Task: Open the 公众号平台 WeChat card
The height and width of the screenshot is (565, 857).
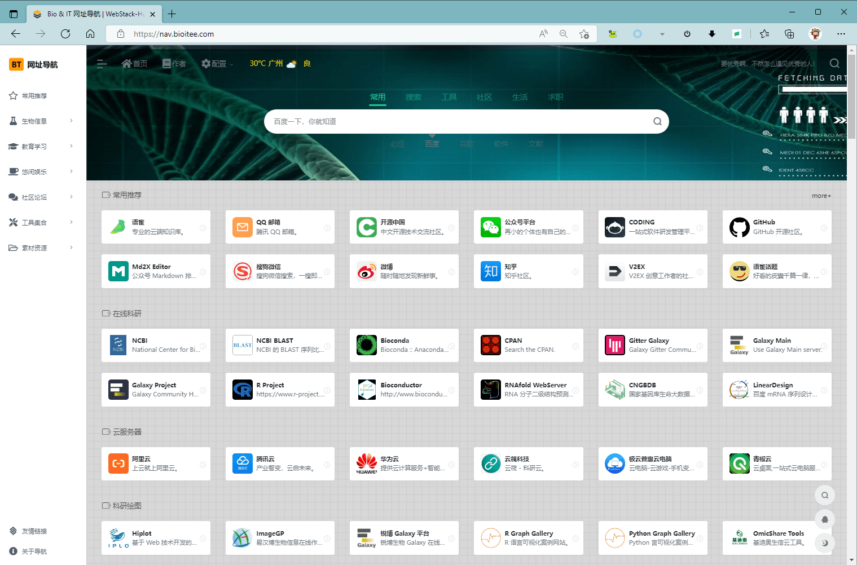Action: click(528, 227)
